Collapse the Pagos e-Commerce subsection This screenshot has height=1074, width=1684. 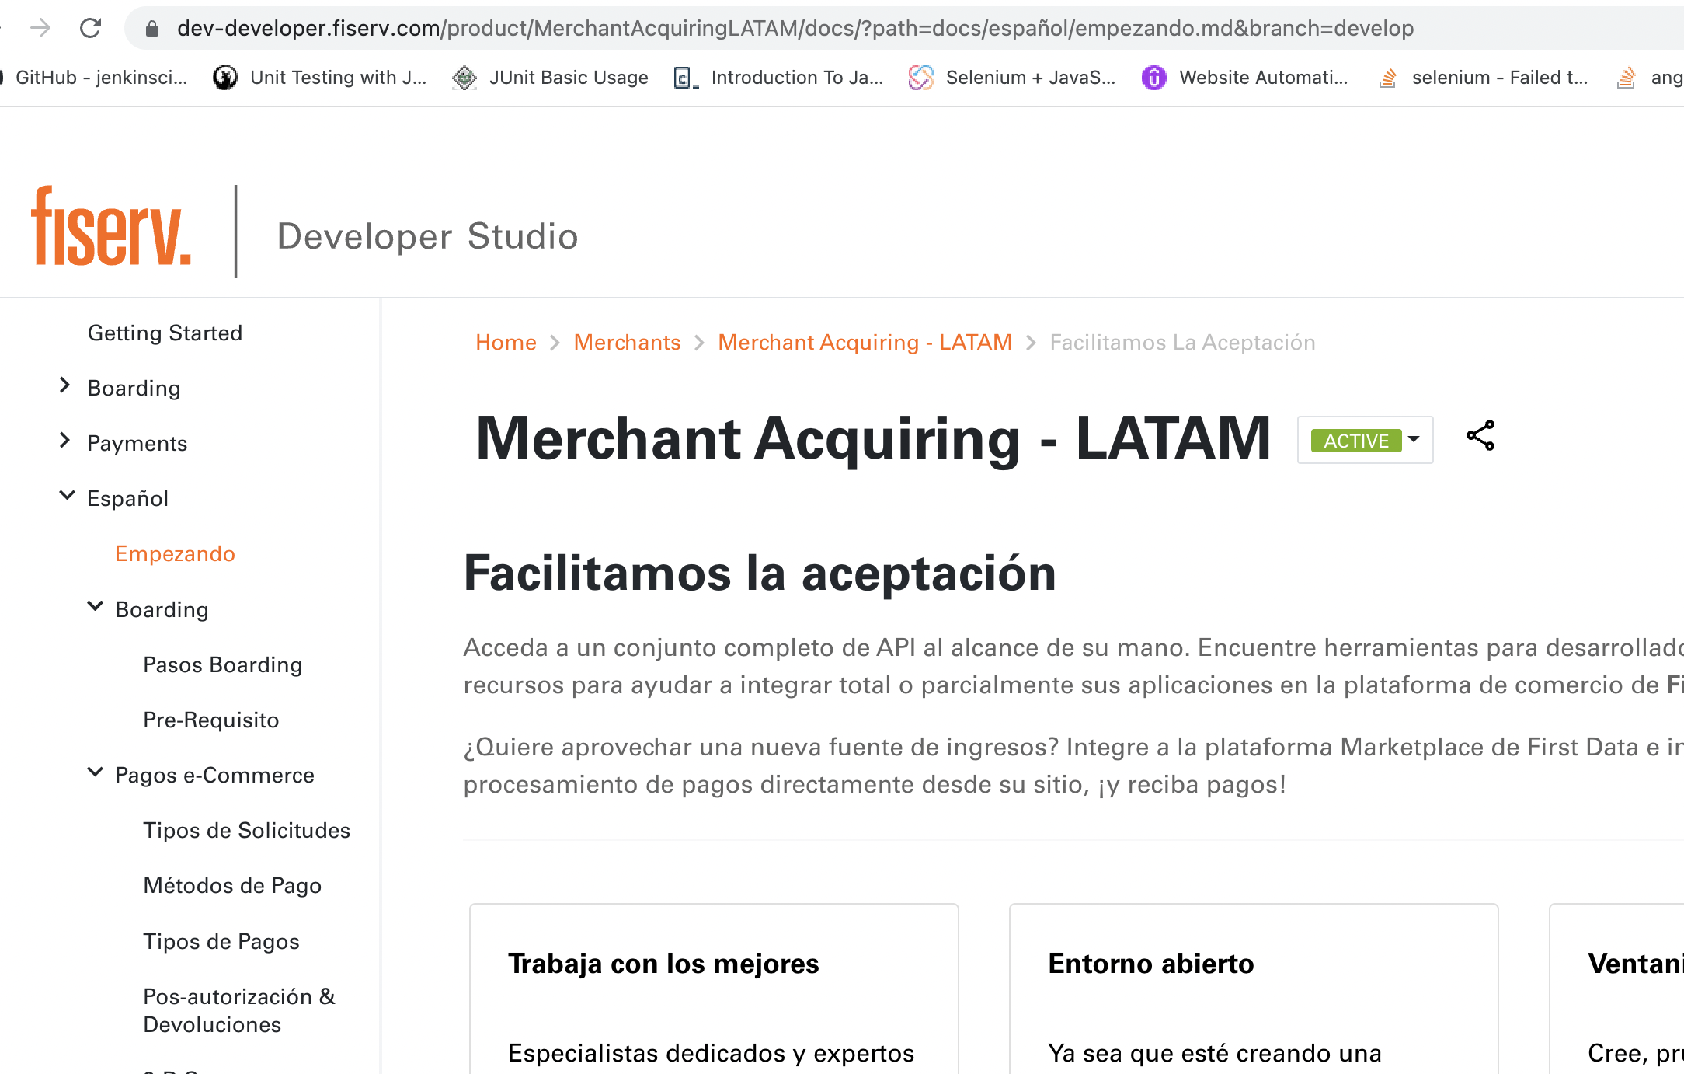(95, 772)
